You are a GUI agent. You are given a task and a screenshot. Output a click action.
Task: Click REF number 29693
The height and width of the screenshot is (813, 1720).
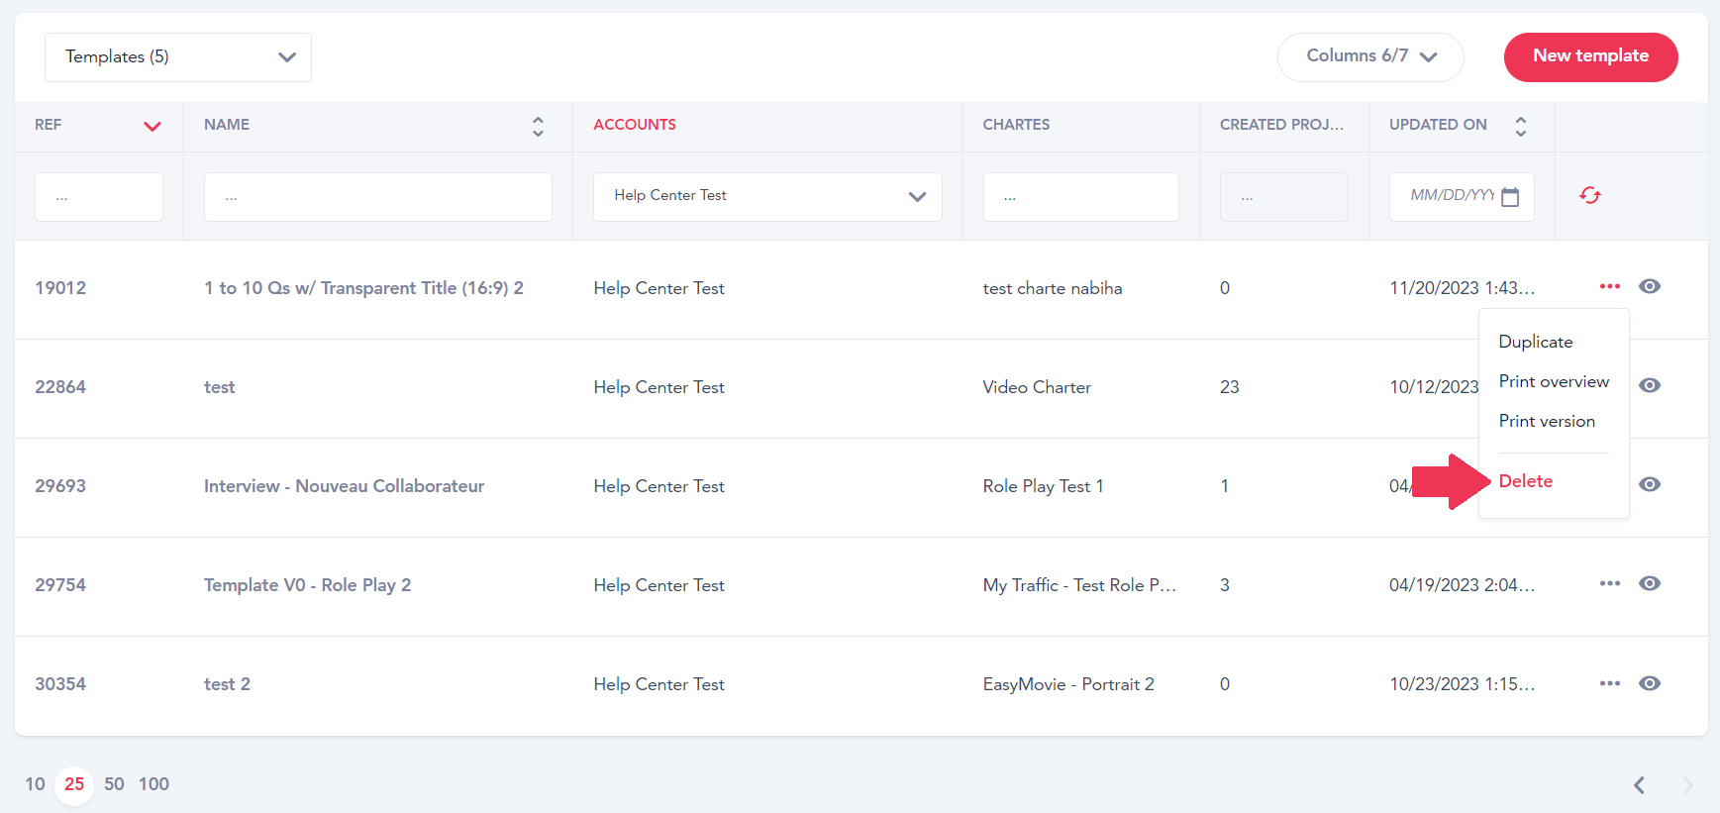pyautogui.click(x=60, y=486)
